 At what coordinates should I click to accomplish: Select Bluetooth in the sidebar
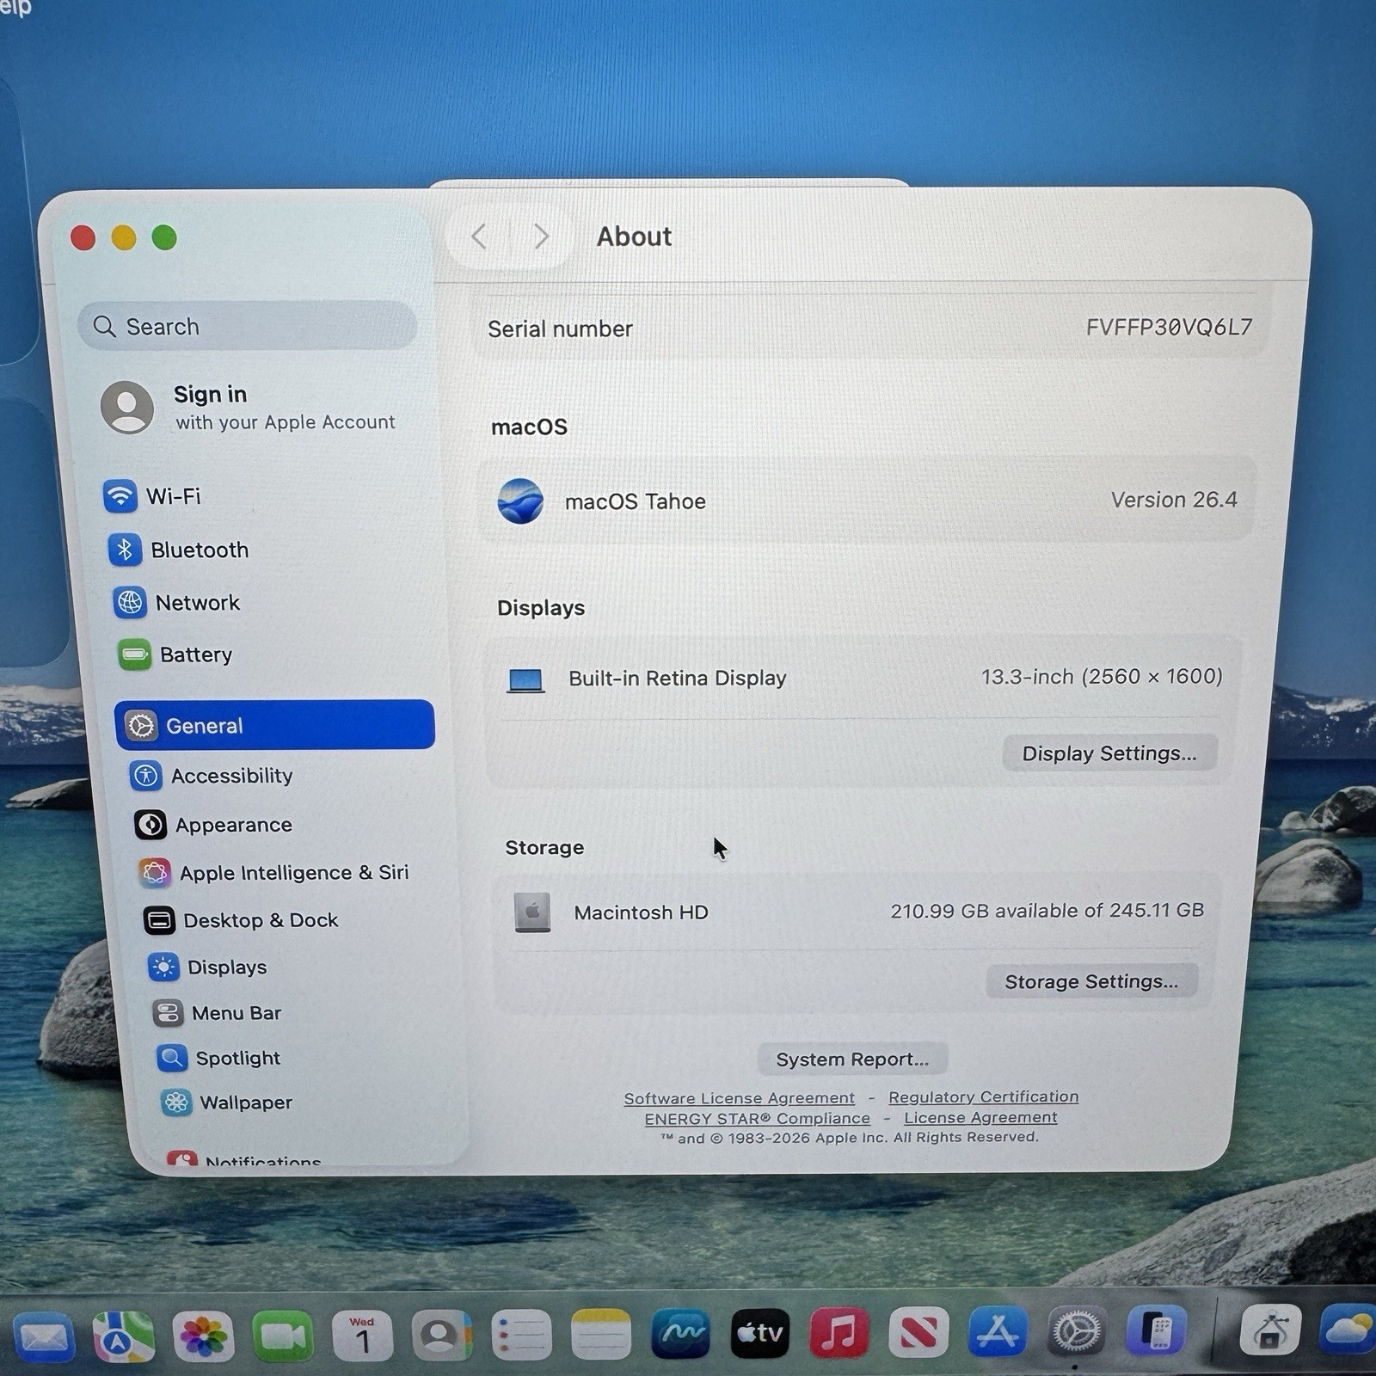tap(199, 550)
